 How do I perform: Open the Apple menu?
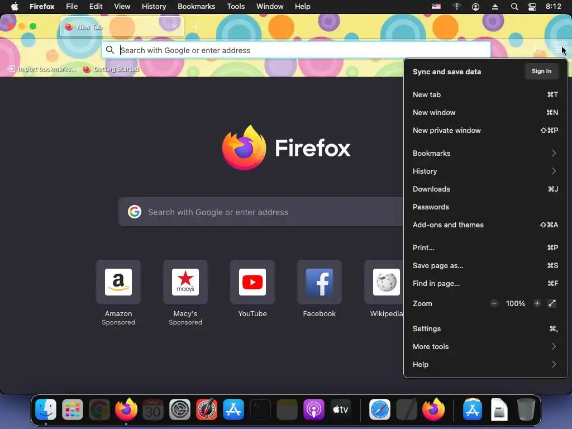pos(14,7)
